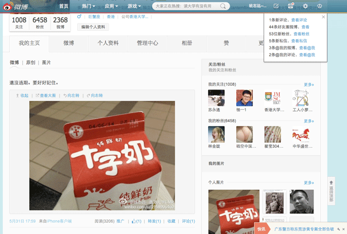Rotate image left with 向左转
Viewport: 347px width, 234px height.
coord(71,95)
